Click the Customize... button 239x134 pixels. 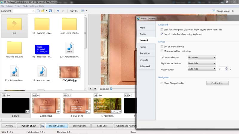217,83
